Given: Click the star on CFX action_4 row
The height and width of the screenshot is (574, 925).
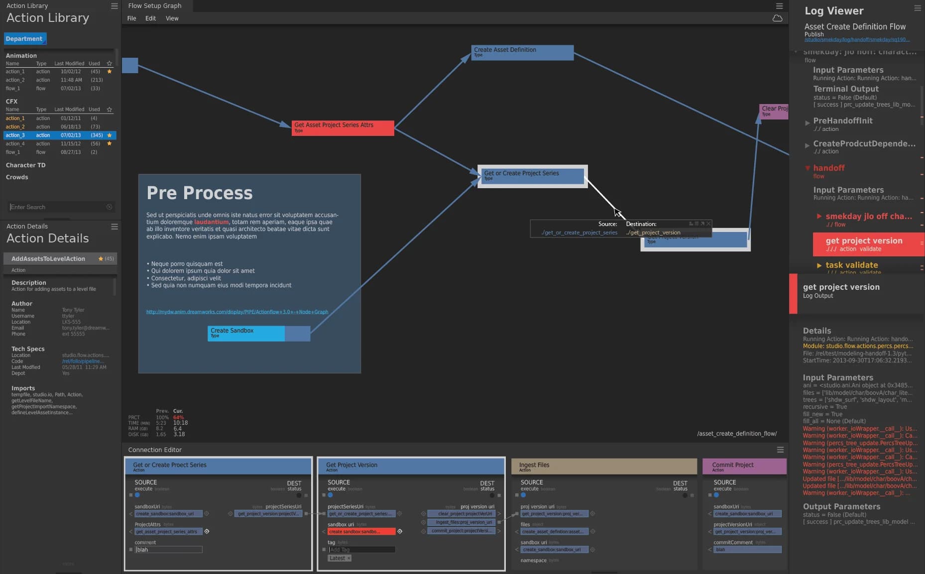Looking at the screenshot, I should [110, 143].
